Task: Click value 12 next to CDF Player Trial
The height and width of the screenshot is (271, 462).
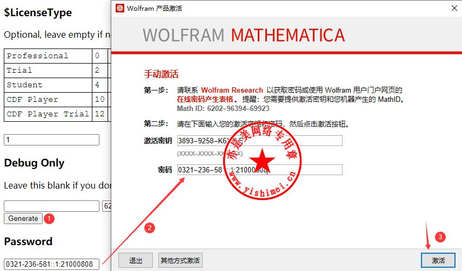Action: pos(100,114)
